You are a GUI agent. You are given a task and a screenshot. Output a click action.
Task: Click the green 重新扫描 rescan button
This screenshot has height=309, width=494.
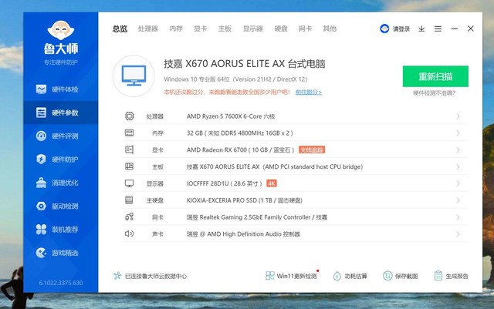point(435,76)
